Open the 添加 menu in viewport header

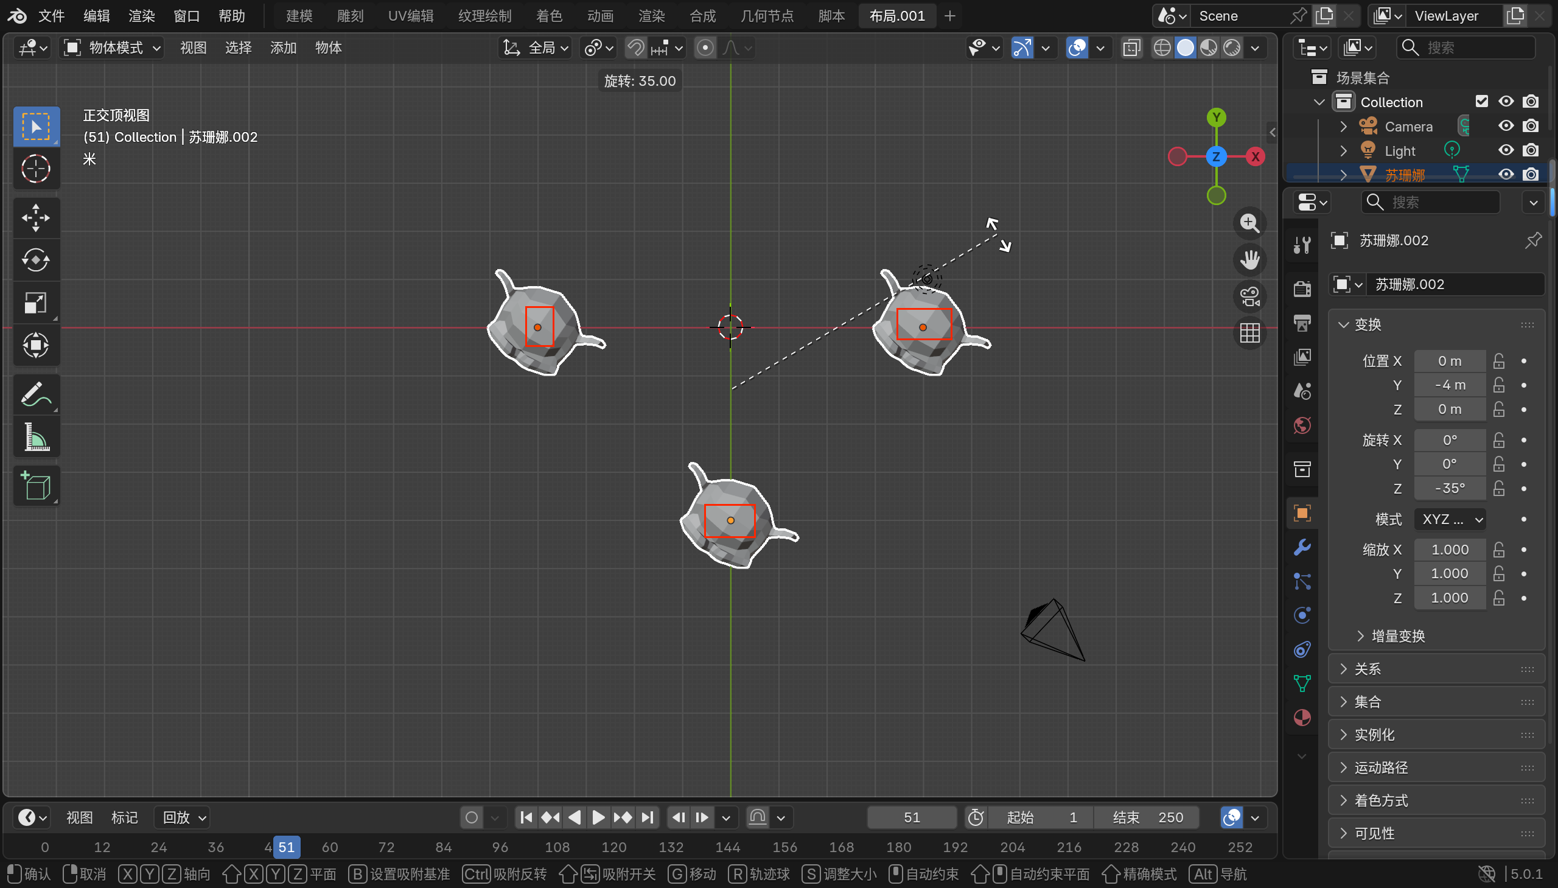[283, 47]
